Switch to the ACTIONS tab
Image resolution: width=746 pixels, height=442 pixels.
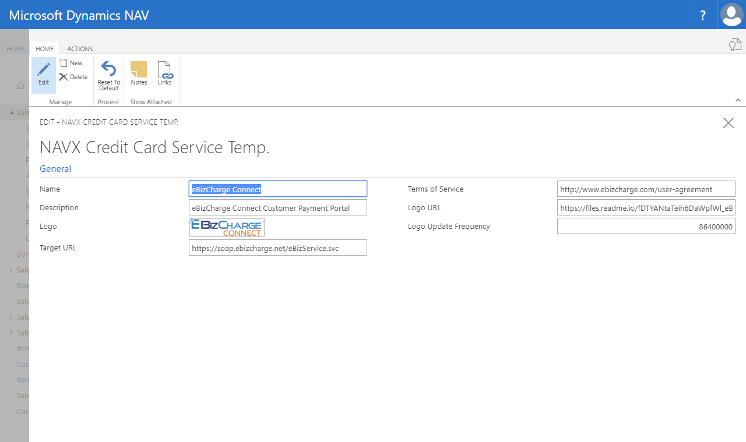[80, 49]
